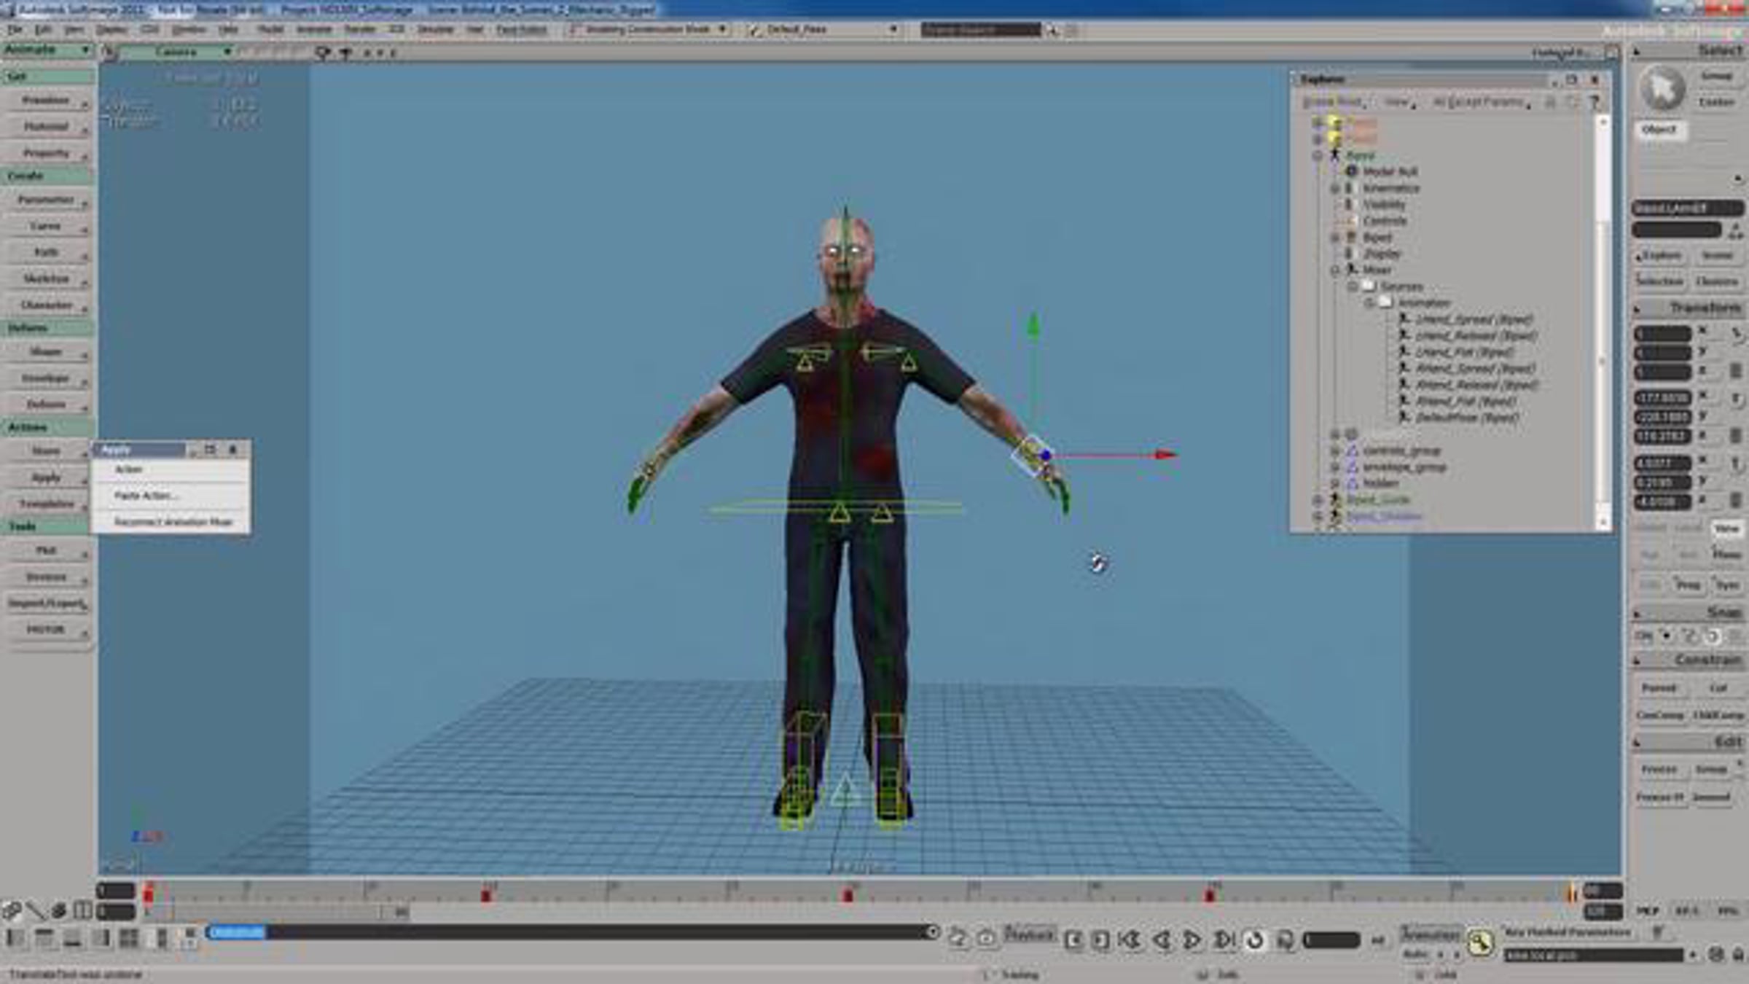Viewport: 1749px width, 984px height.
Task: Click the Play forward playback button
Action: click(x=1192, y=940)
